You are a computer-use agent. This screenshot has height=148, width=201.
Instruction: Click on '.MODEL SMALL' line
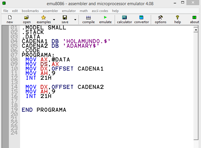(x=44, y=28)
